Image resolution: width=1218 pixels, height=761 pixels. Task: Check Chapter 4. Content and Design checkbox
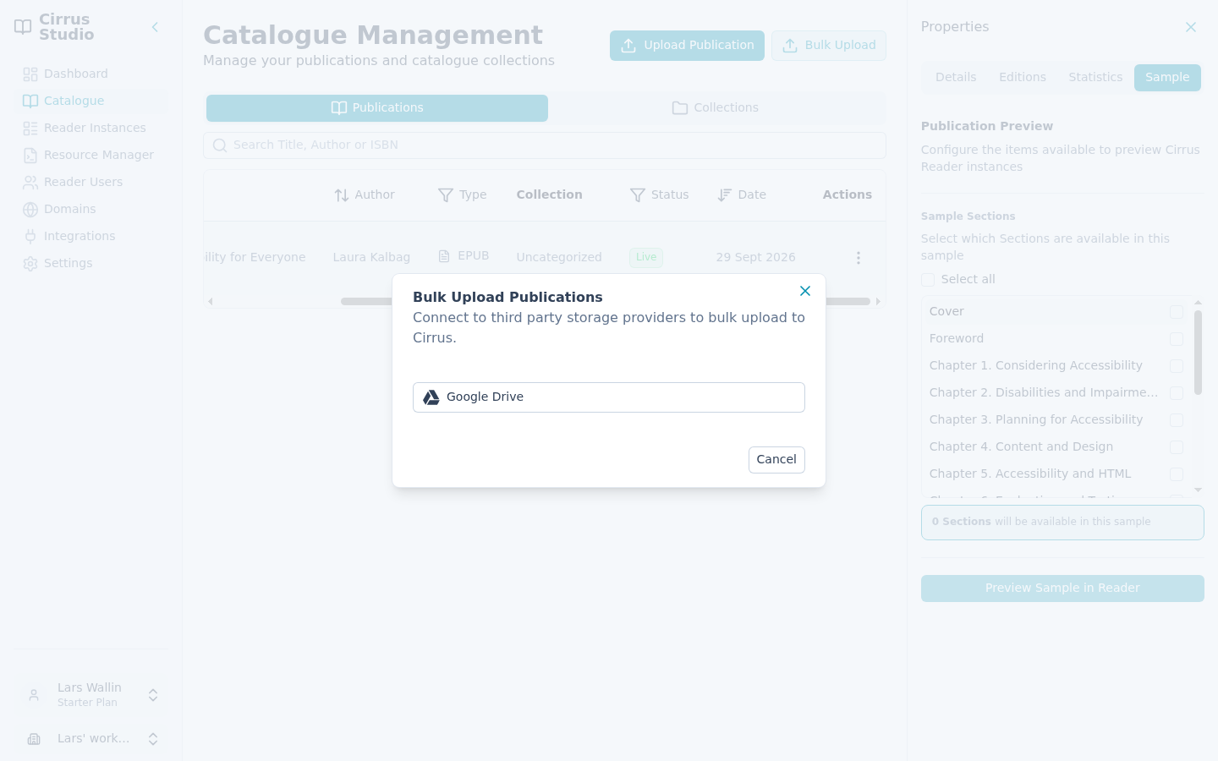coord(1177,447)
